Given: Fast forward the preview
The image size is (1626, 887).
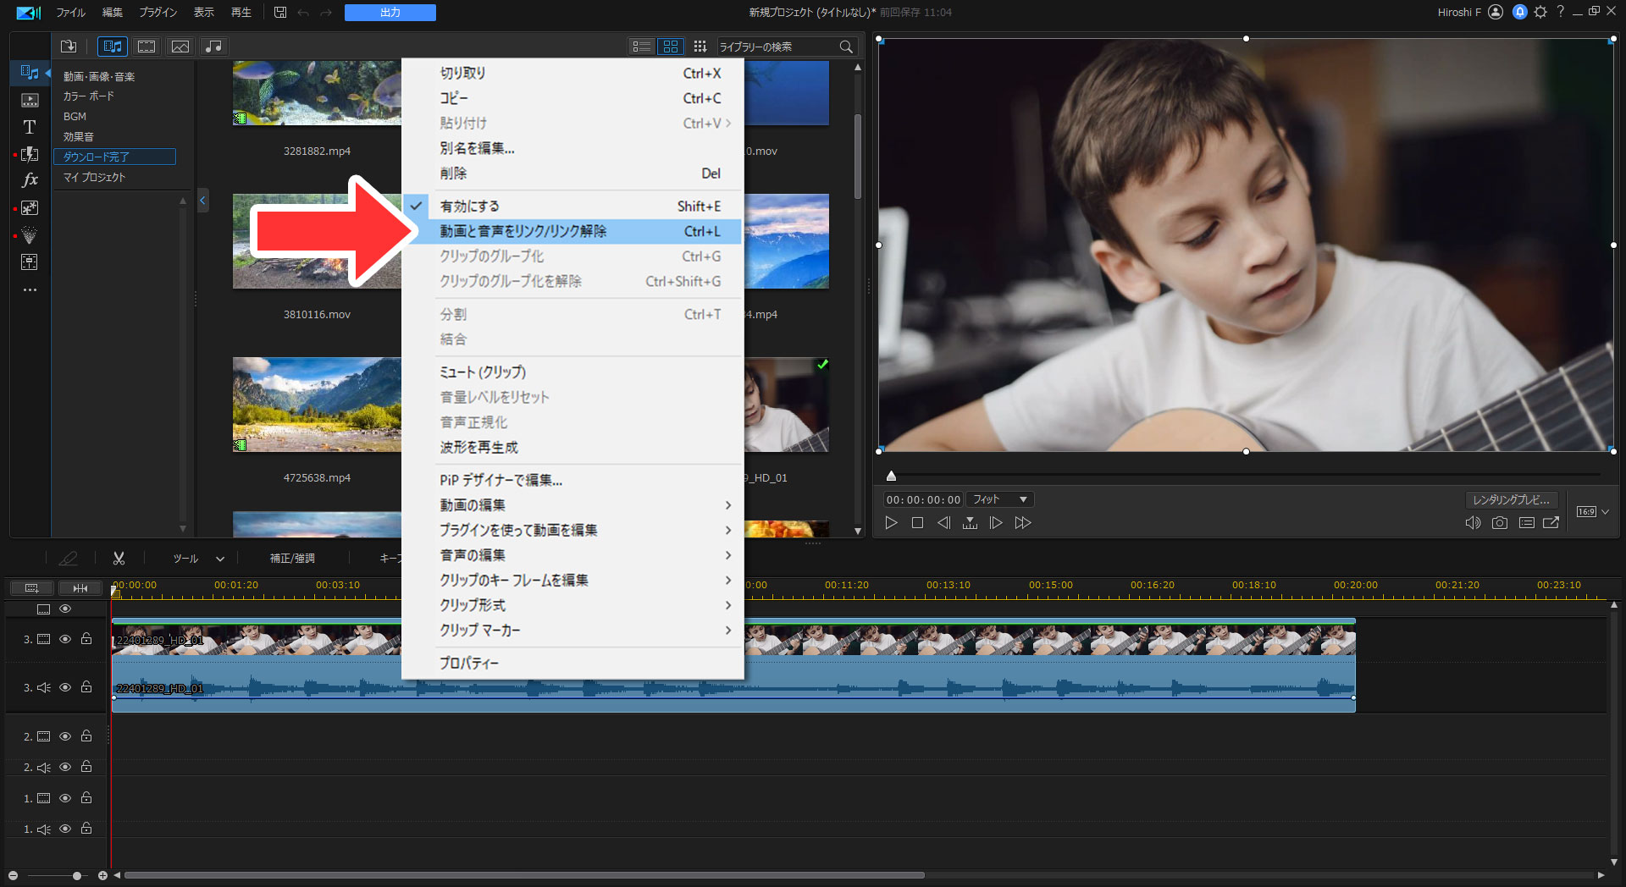Looking at the screenshot, I should pos(1023,523).
